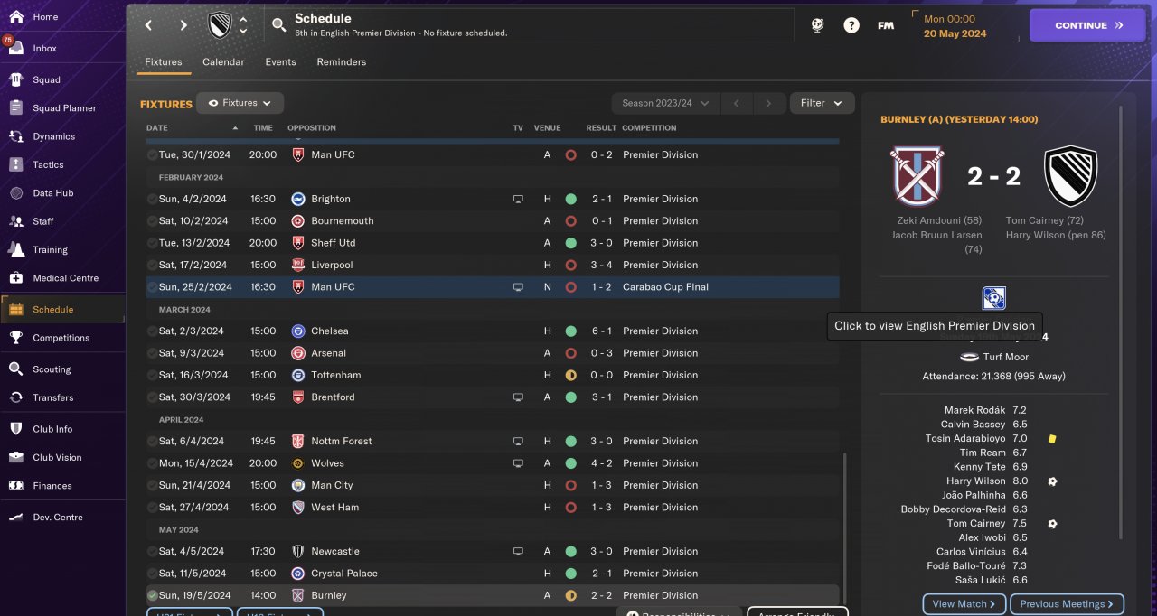Switch to the Calendar tab
This screenshot has width=1157, height=616.
[x=223, y=62]
